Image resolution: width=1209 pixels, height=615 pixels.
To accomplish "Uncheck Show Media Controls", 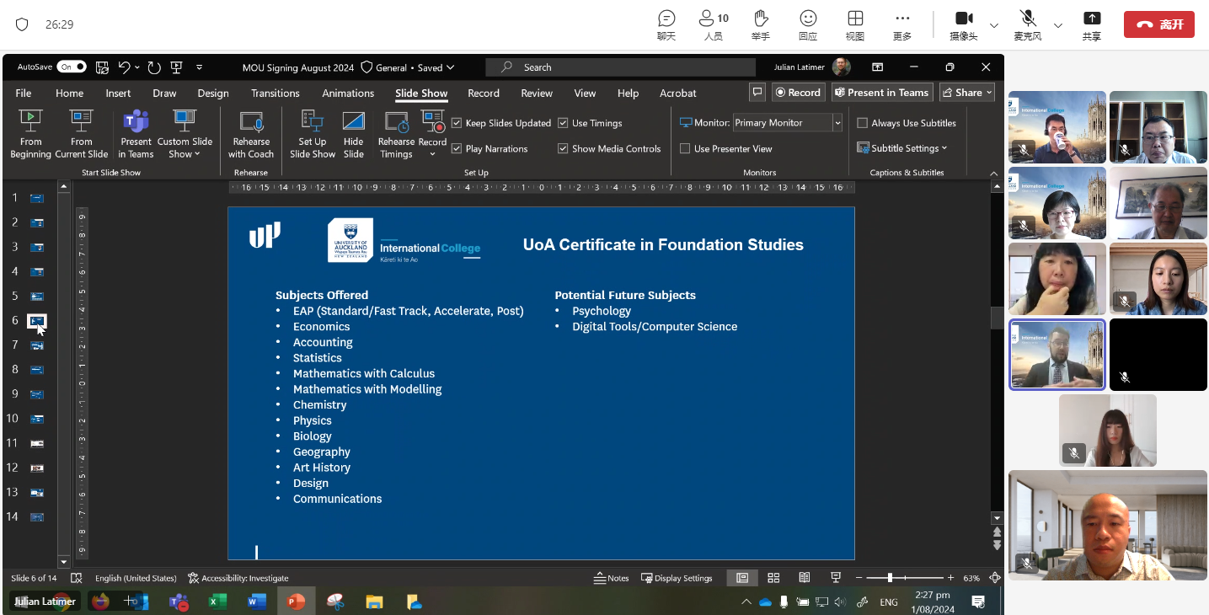I will pos(563,148).
